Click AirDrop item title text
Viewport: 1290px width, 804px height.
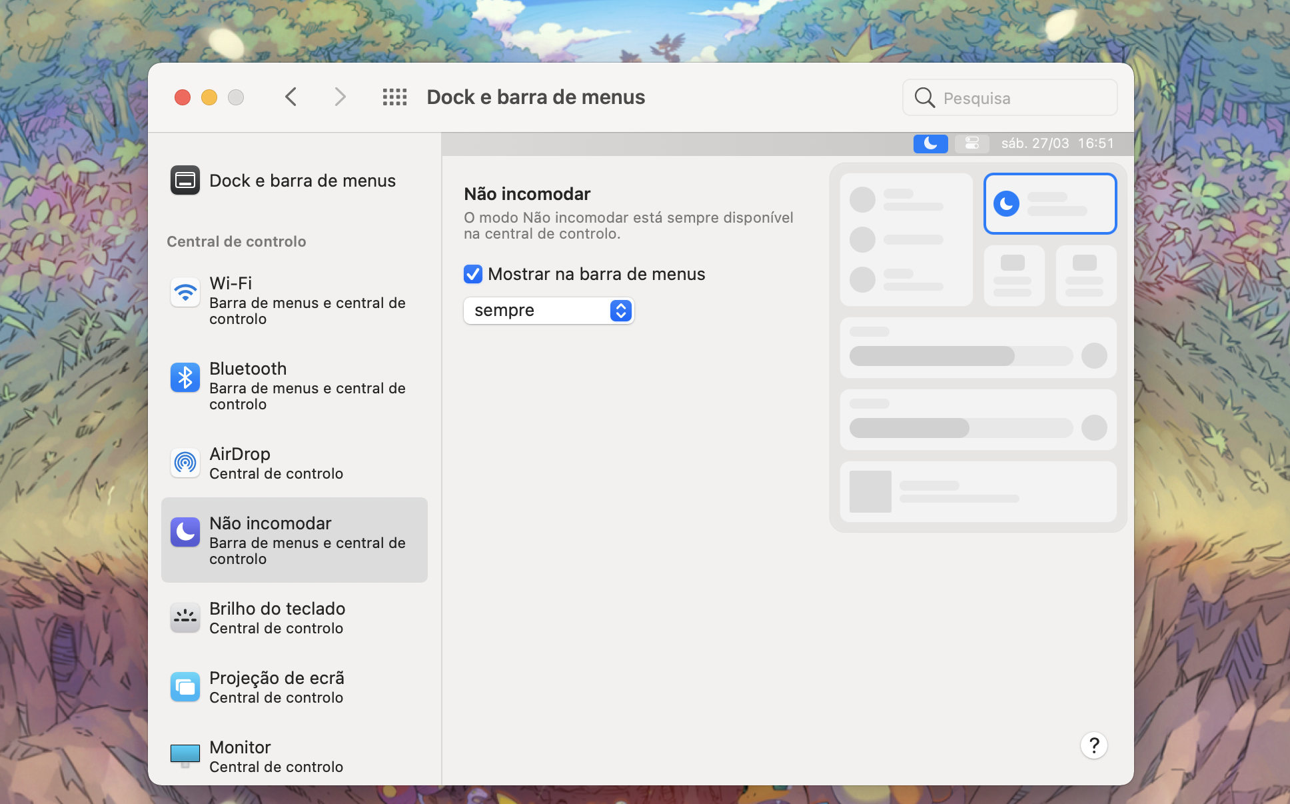tap(240, 454)
